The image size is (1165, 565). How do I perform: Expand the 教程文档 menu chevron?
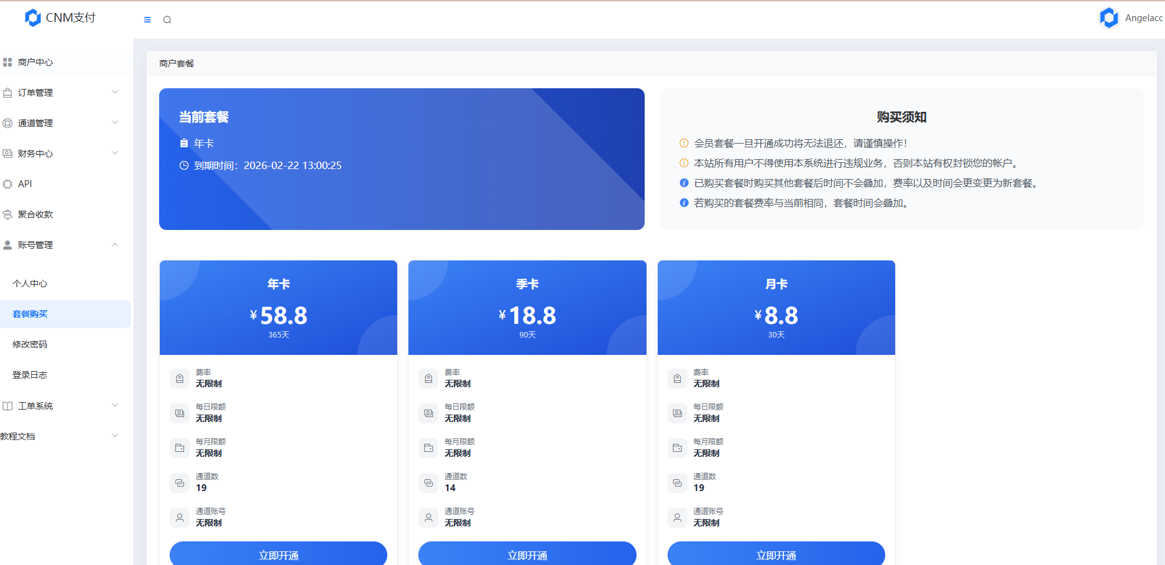(x=115, y=436)
